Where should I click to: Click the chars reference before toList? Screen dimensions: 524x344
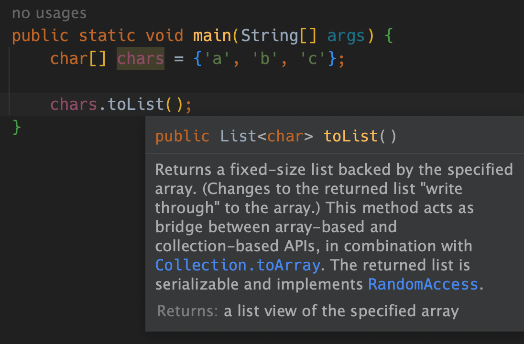click(x=74, y=104)
